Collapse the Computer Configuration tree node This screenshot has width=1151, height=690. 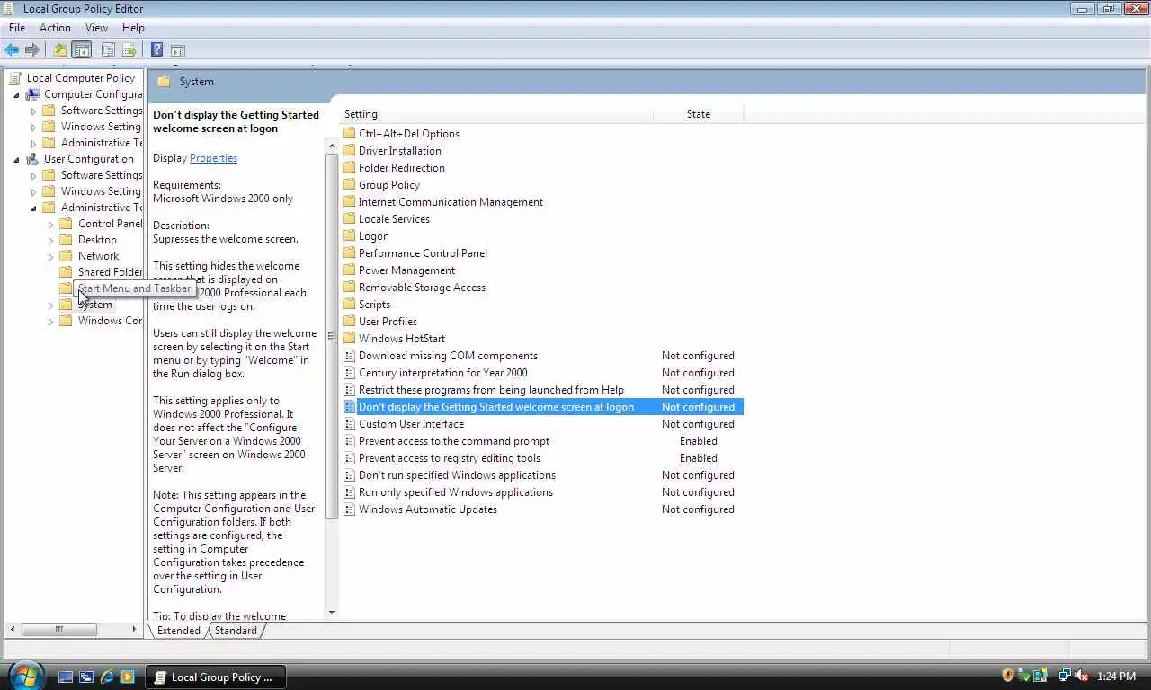coord(16,94)
